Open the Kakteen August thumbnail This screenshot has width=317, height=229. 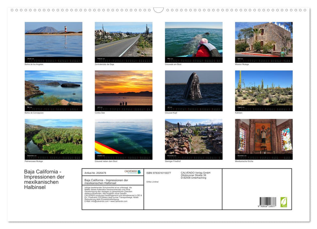click(x=264, y=90)
